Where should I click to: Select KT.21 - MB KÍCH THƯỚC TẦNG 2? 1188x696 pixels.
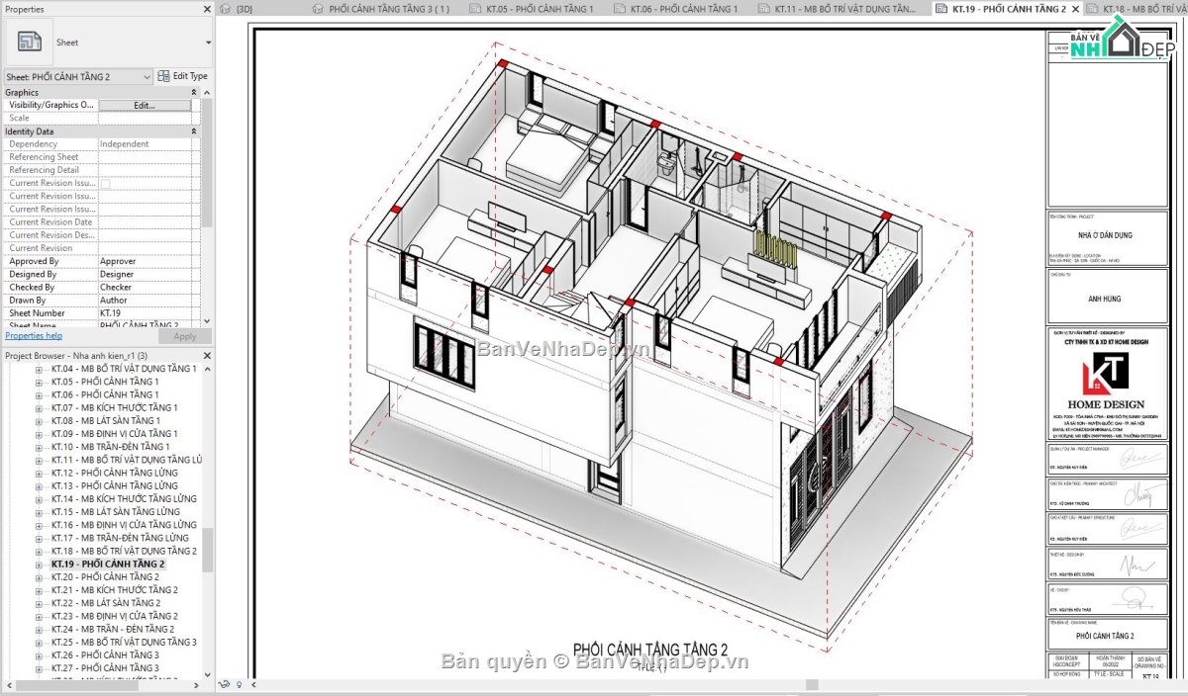tap(115, 590)
